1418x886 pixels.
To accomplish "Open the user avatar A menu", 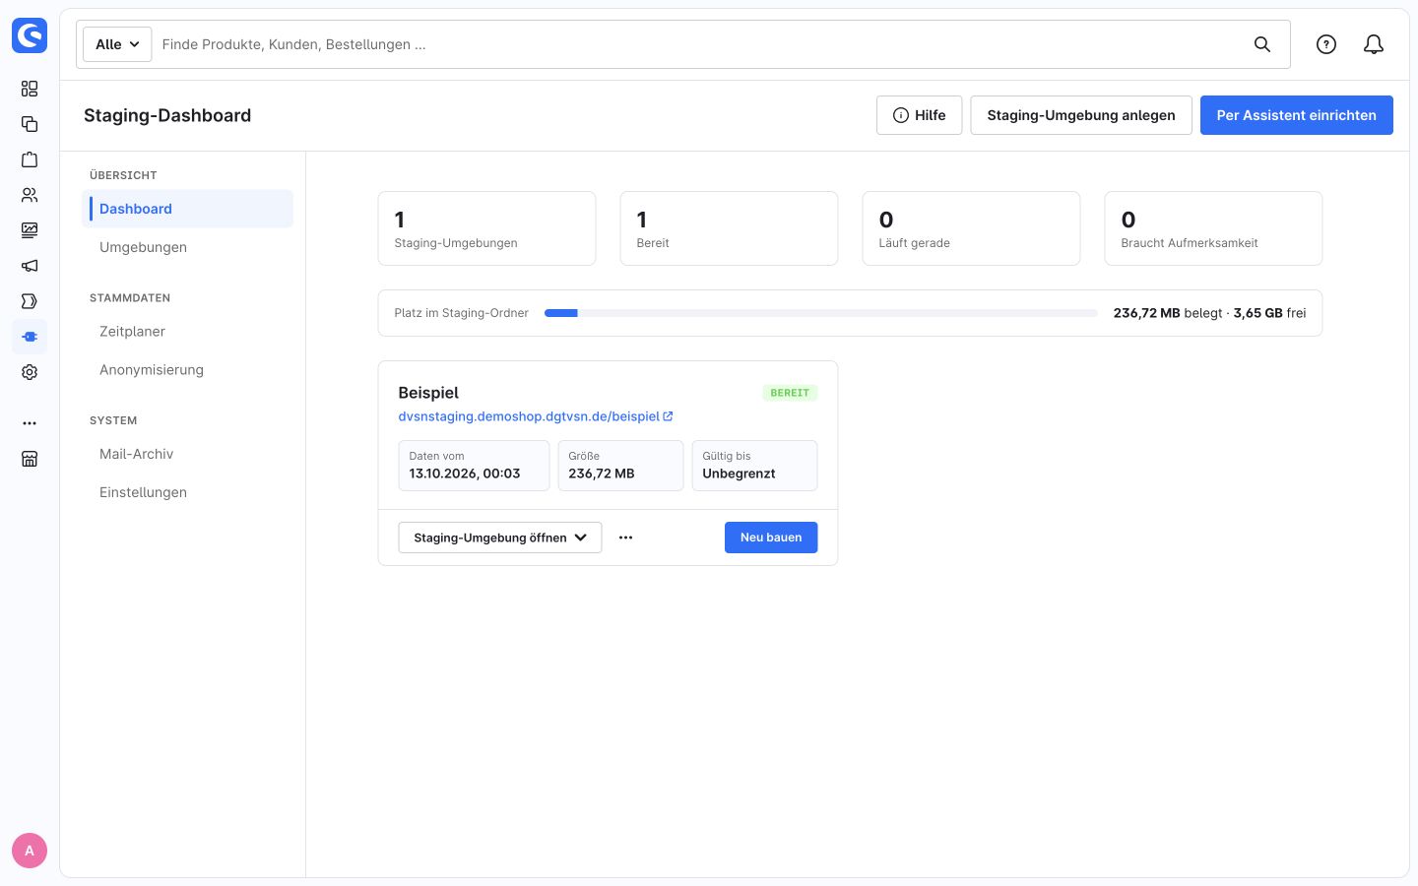I will click(x=30, y=851).
